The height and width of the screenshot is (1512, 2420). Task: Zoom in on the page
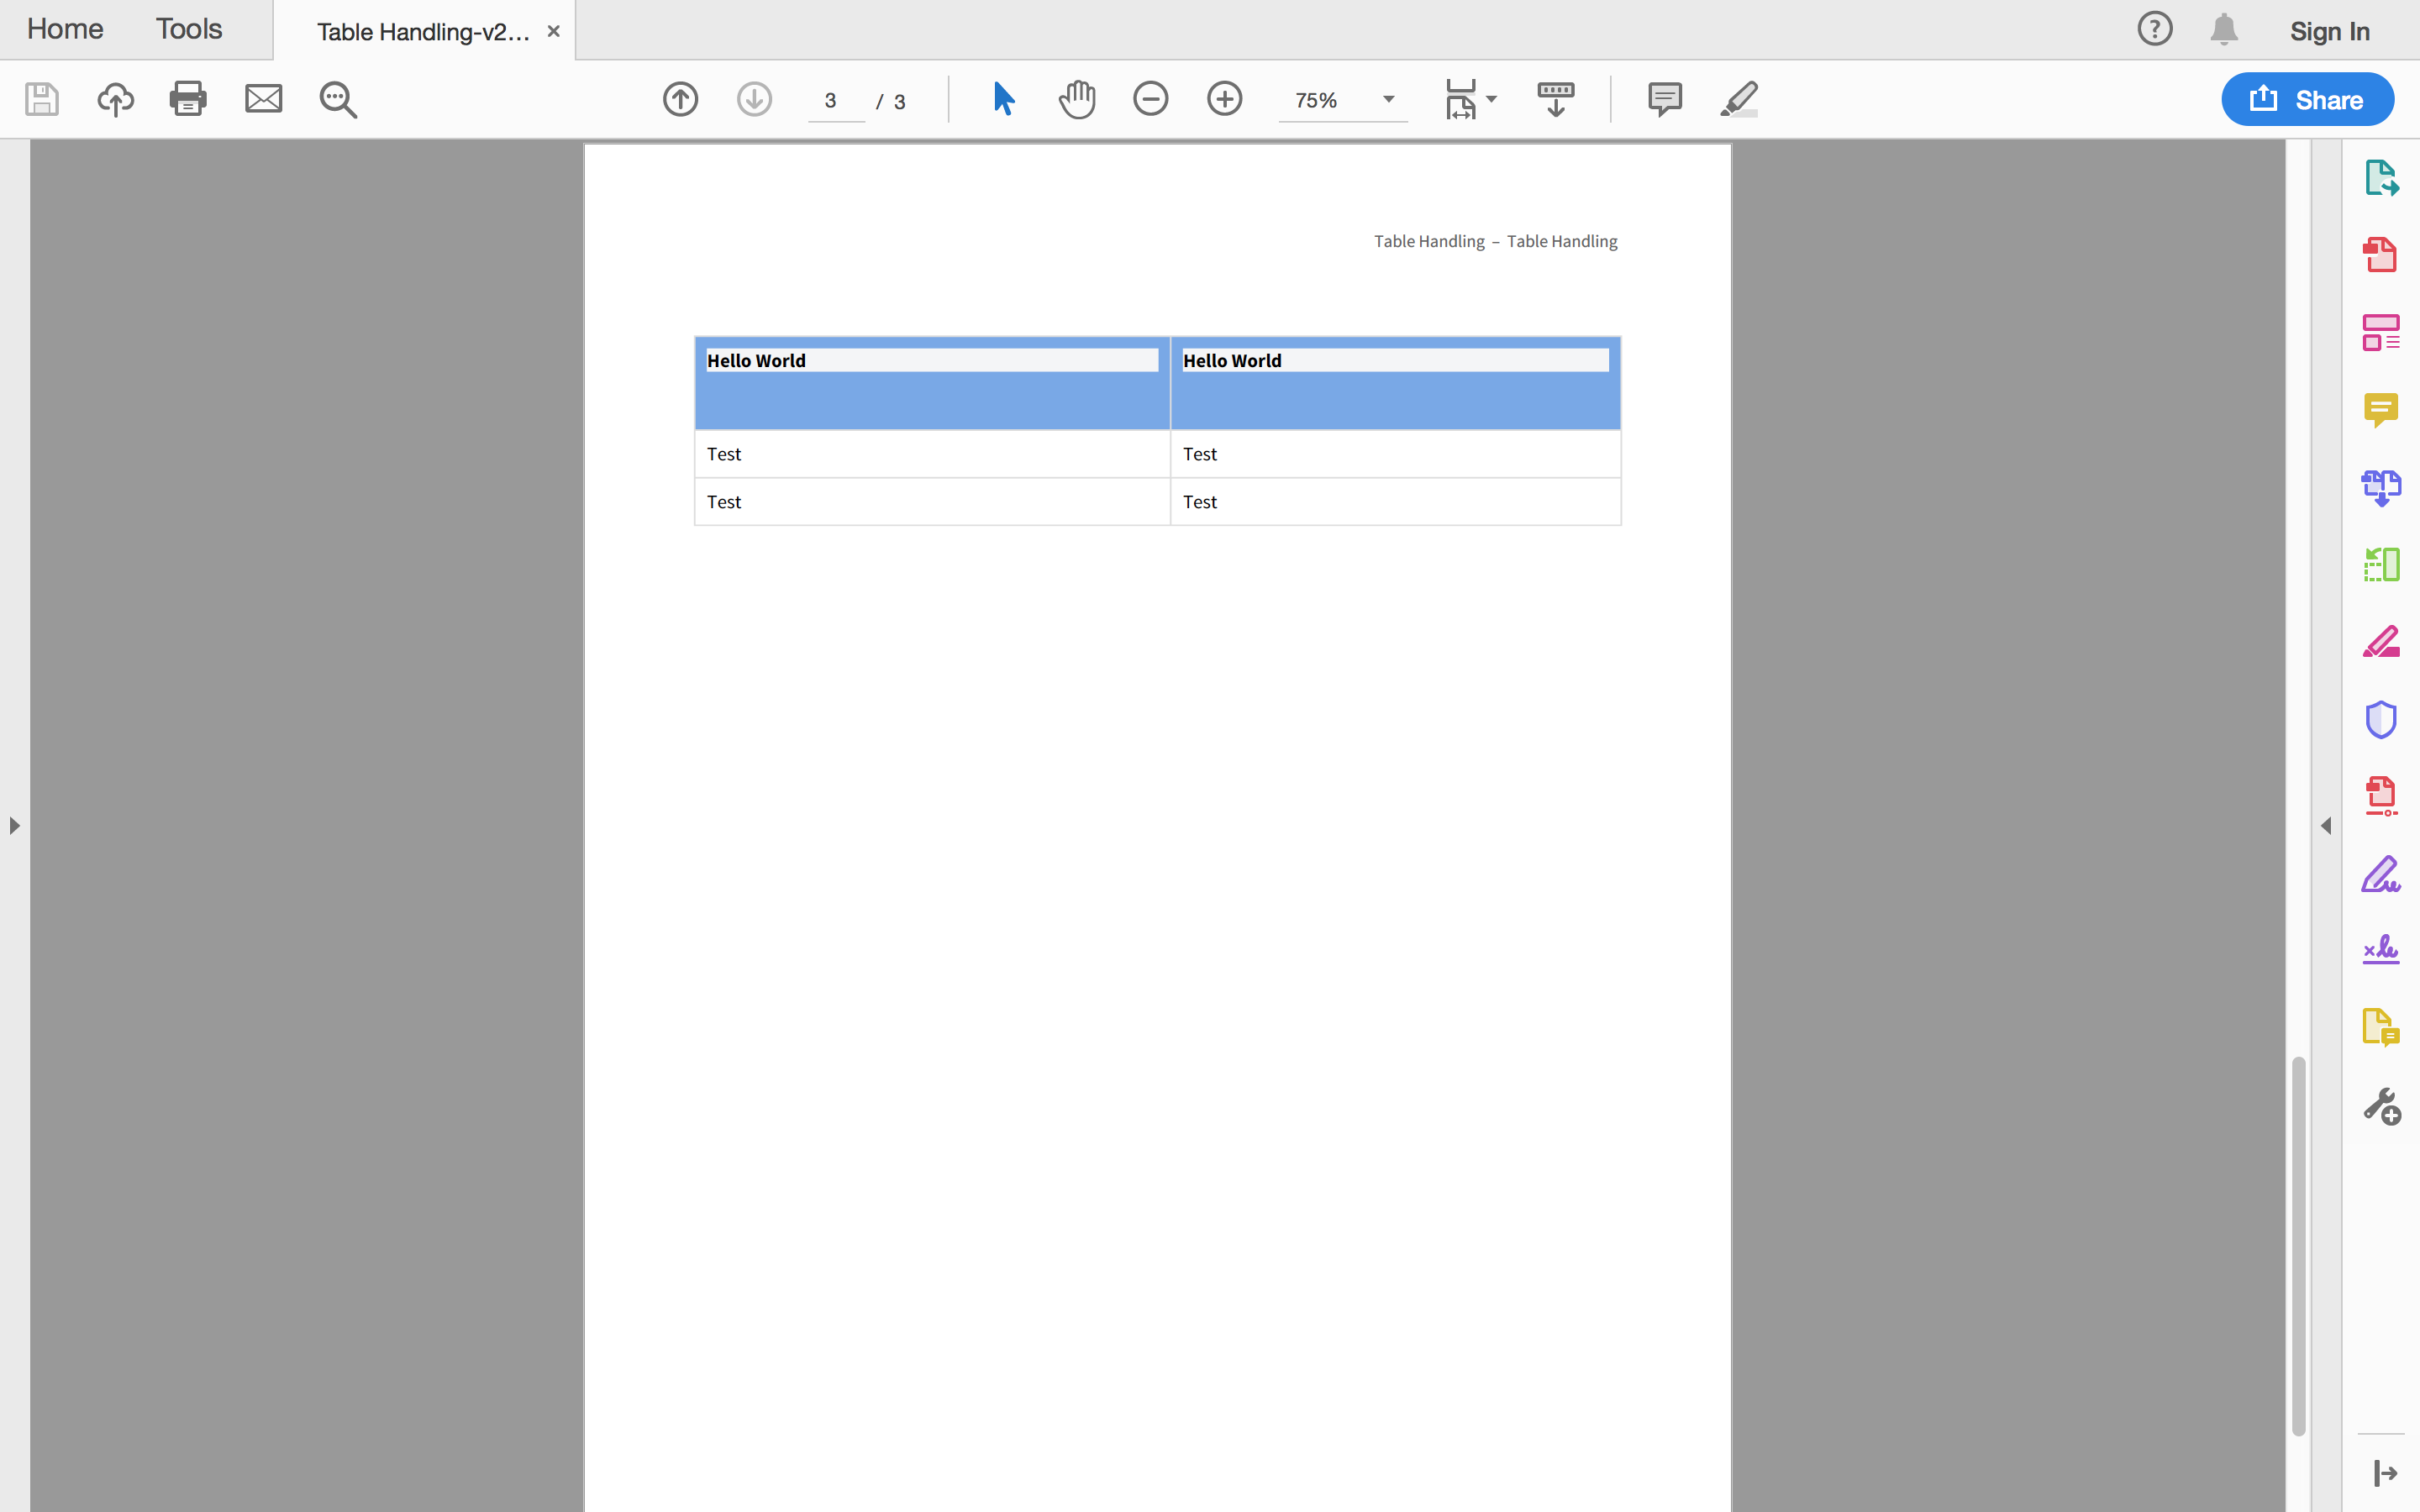(1224, 99)
